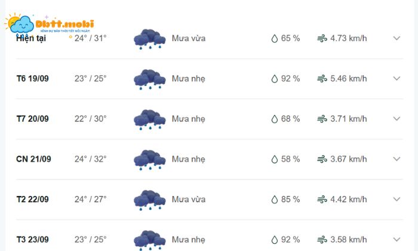Click the rain cloud icon for T6 19/09
The width and height of the screenshot is (418, 251).
pos(149,79)
